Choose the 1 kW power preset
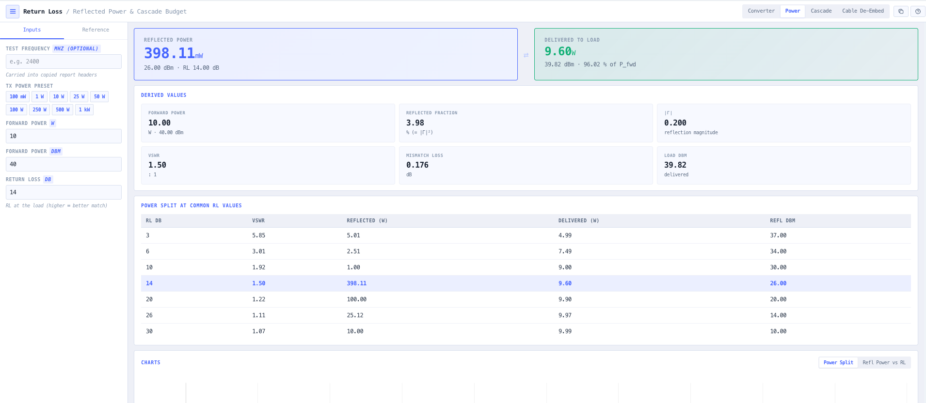The height and width of the screenshot is (403, 926). pyautogui.click(x=84, y=109)
